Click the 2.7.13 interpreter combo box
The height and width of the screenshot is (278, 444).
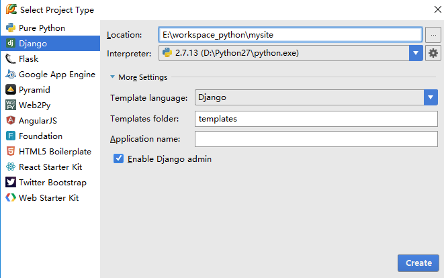point(291,53)
